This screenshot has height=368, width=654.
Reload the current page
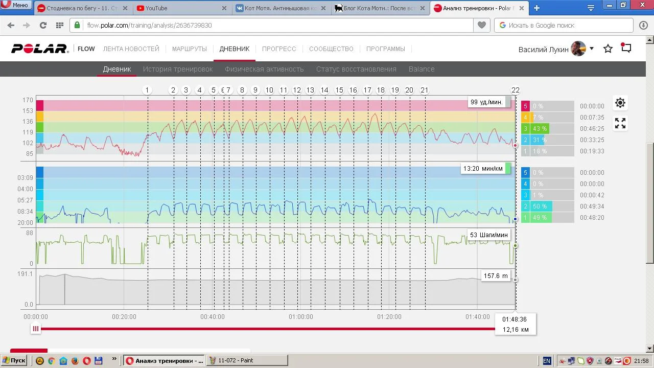(x=43, y=25)
